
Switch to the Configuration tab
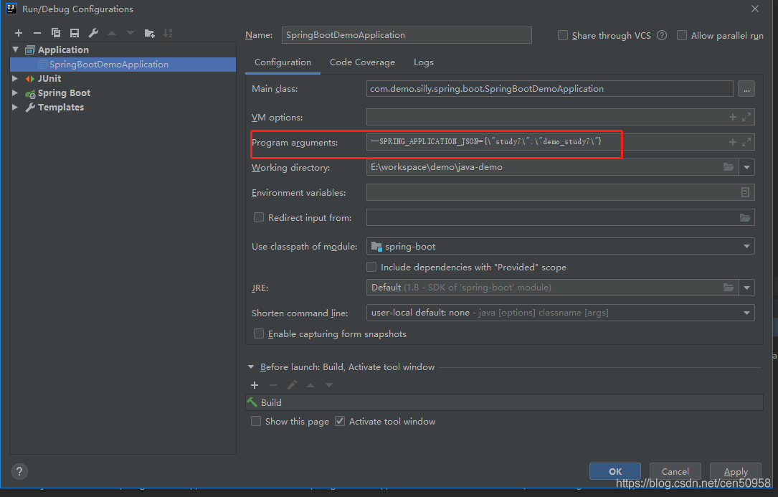click(x=283, y=62)
